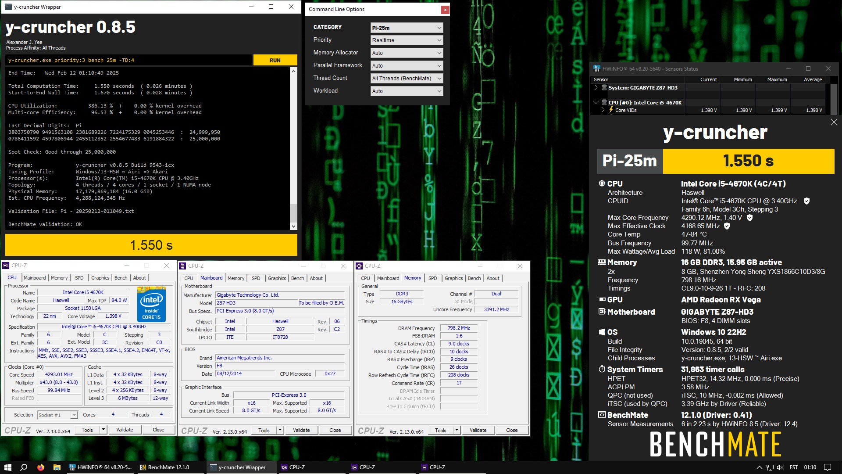Click the Intel inside Core i5 logo
The height and width of the screenshot is (474, 842).
point(151,304)
